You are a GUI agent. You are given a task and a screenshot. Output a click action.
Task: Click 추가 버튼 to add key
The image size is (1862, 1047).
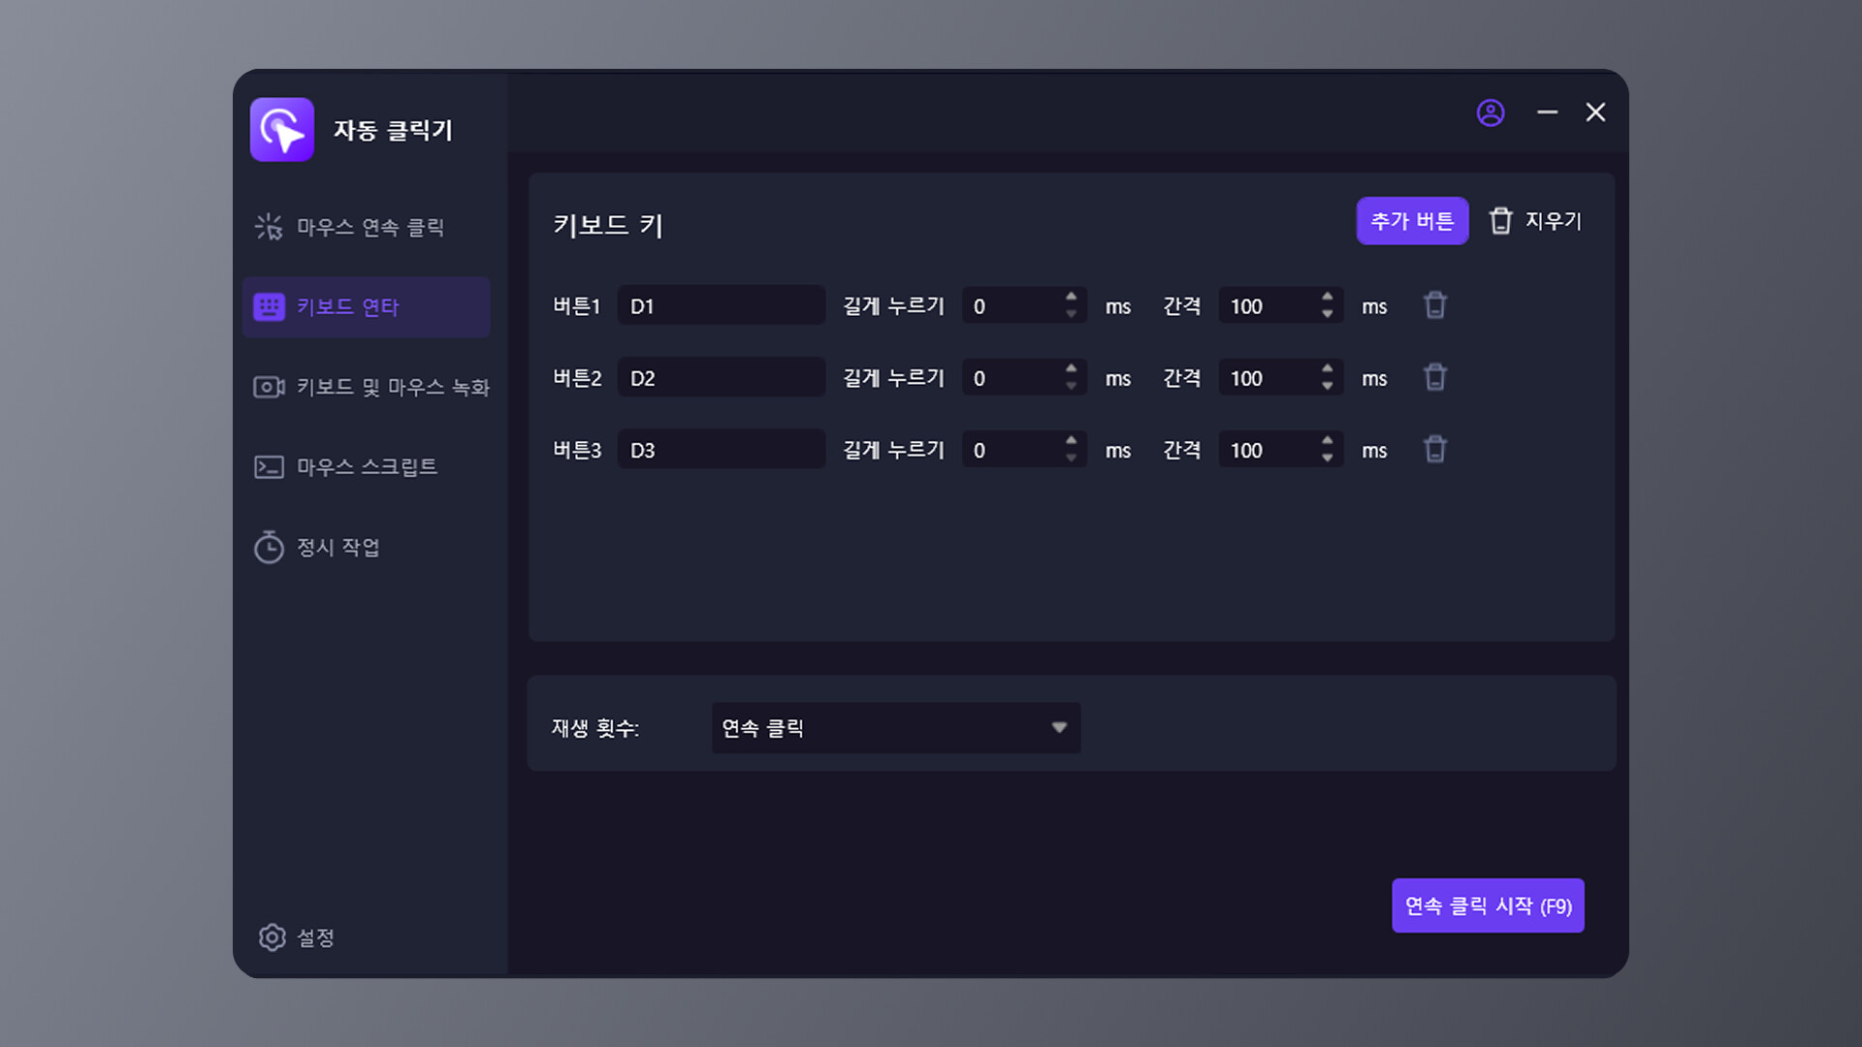(x=1411, y=221)
